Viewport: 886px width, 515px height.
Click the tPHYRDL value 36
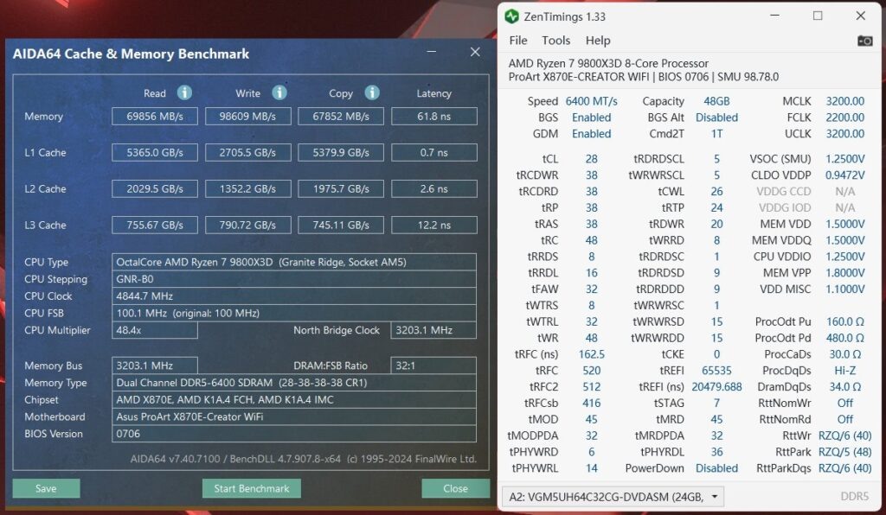click(716, 452)
